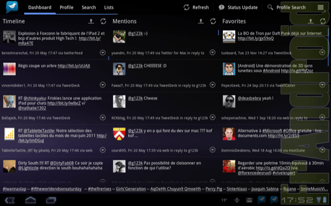Open trend Percy Pig
This screenshot has width=331, height=206.
[214, 189]
